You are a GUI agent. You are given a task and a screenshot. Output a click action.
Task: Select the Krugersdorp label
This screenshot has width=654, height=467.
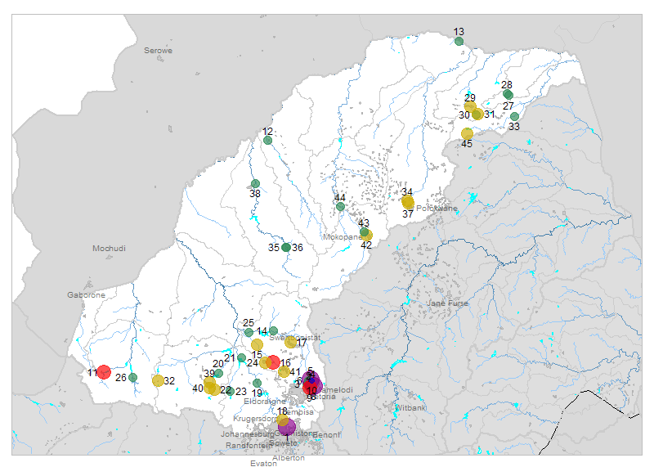255,419
